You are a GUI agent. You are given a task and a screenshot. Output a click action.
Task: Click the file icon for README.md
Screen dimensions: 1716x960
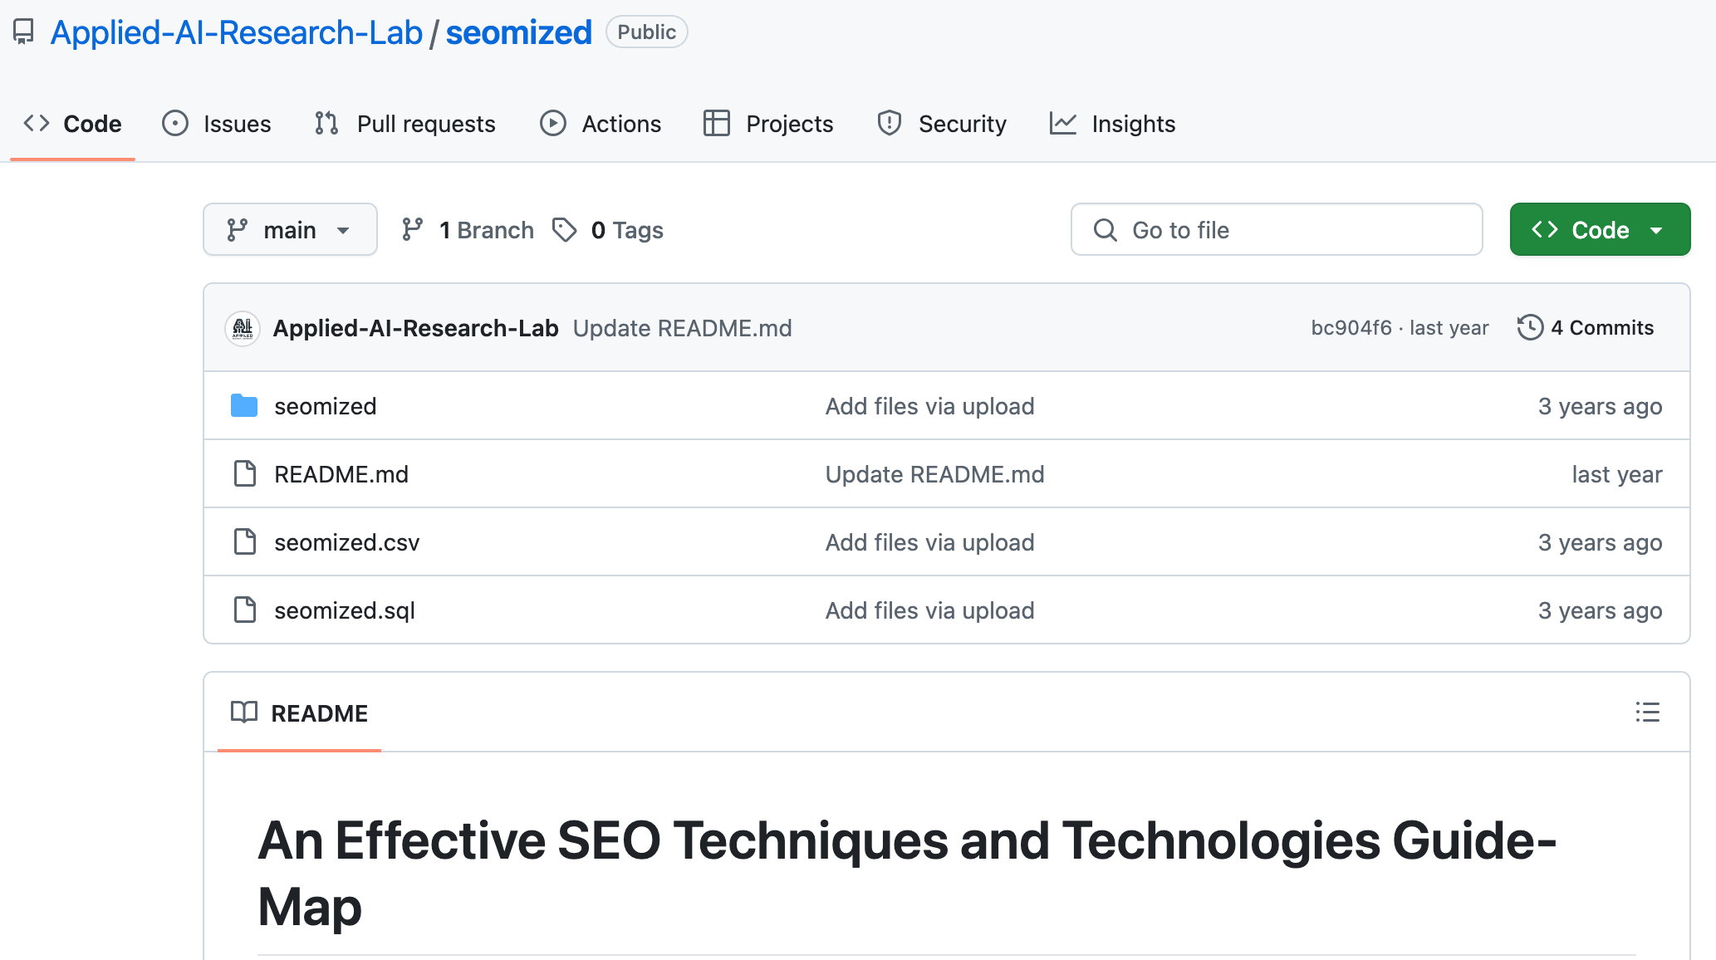click(x=245, y=474)
